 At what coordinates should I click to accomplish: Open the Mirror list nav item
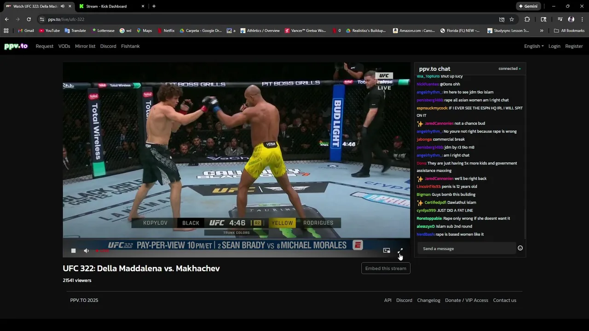(x=85, y=46)
